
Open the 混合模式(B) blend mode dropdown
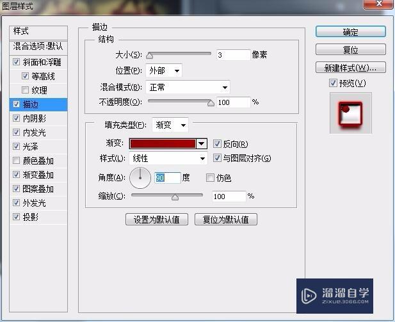[188, 88]
